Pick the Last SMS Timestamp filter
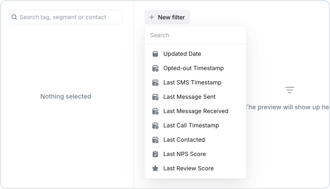This screenshot has height=189, width=330. pyautogui.click(x=195, y=82)
